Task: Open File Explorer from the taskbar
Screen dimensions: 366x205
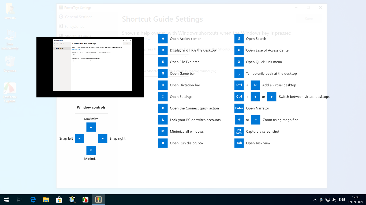Action: point(46,200)
